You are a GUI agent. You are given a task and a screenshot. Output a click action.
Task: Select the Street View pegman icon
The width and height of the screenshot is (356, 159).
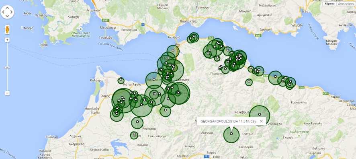pos(7,29)
